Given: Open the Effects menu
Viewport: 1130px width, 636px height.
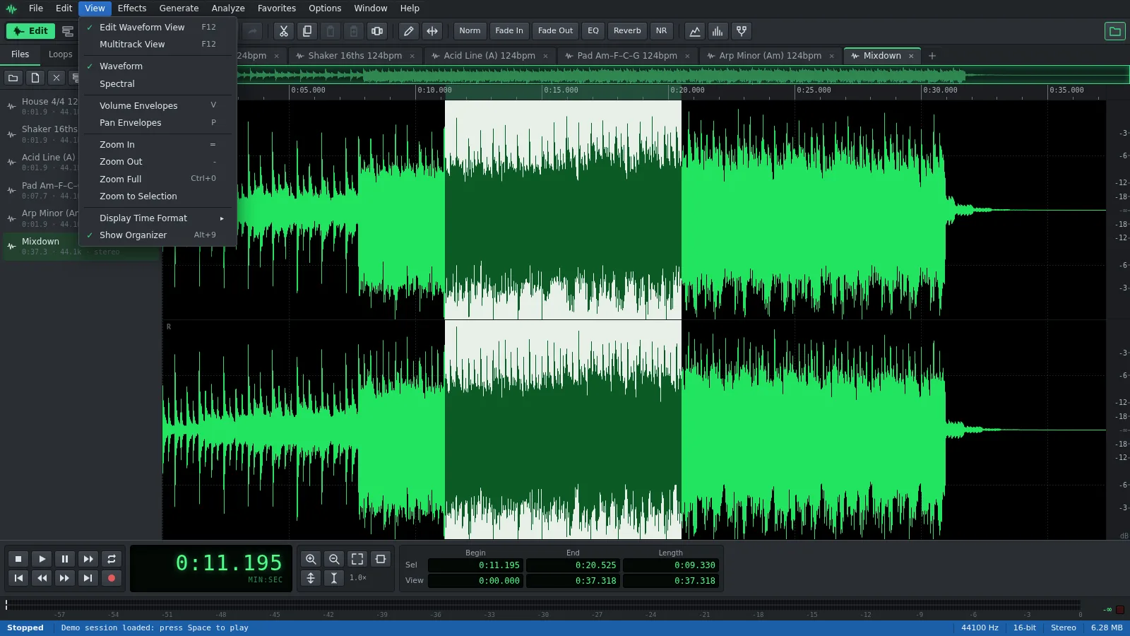Looking at the screenshot, I should coord(132,8).
